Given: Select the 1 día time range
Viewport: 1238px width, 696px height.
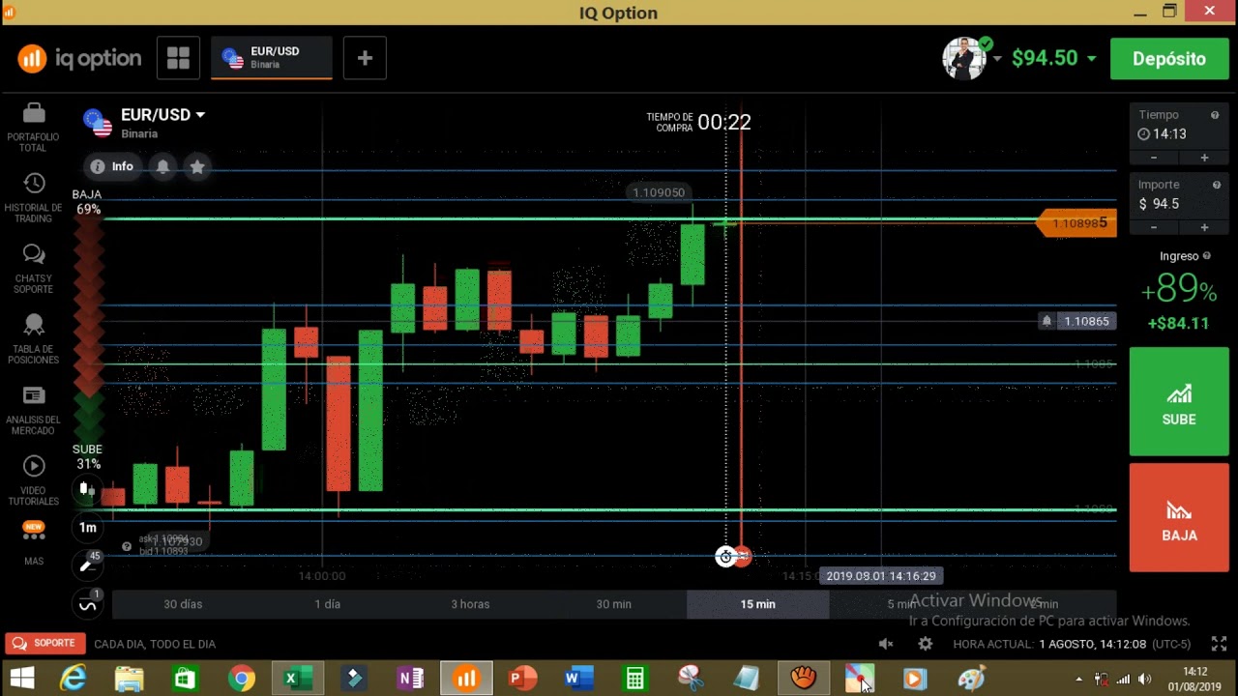Looking at the screenshot, I should pos(327,604).
